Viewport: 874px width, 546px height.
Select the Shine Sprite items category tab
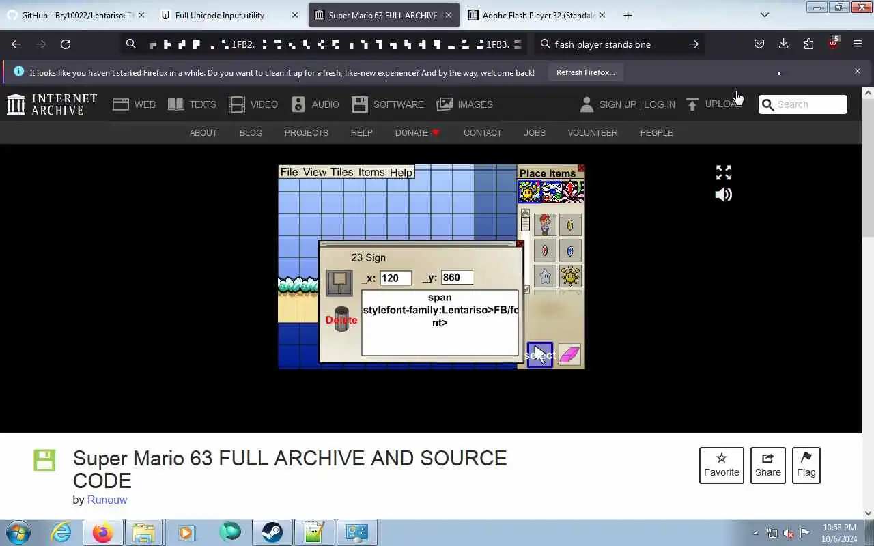tap(529, 192)
